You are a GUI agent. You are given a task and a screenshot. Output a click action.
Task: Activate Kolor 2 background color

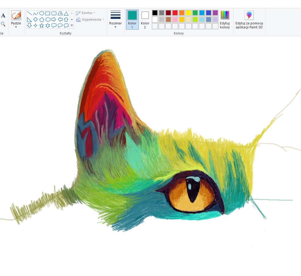pos(145,20)
